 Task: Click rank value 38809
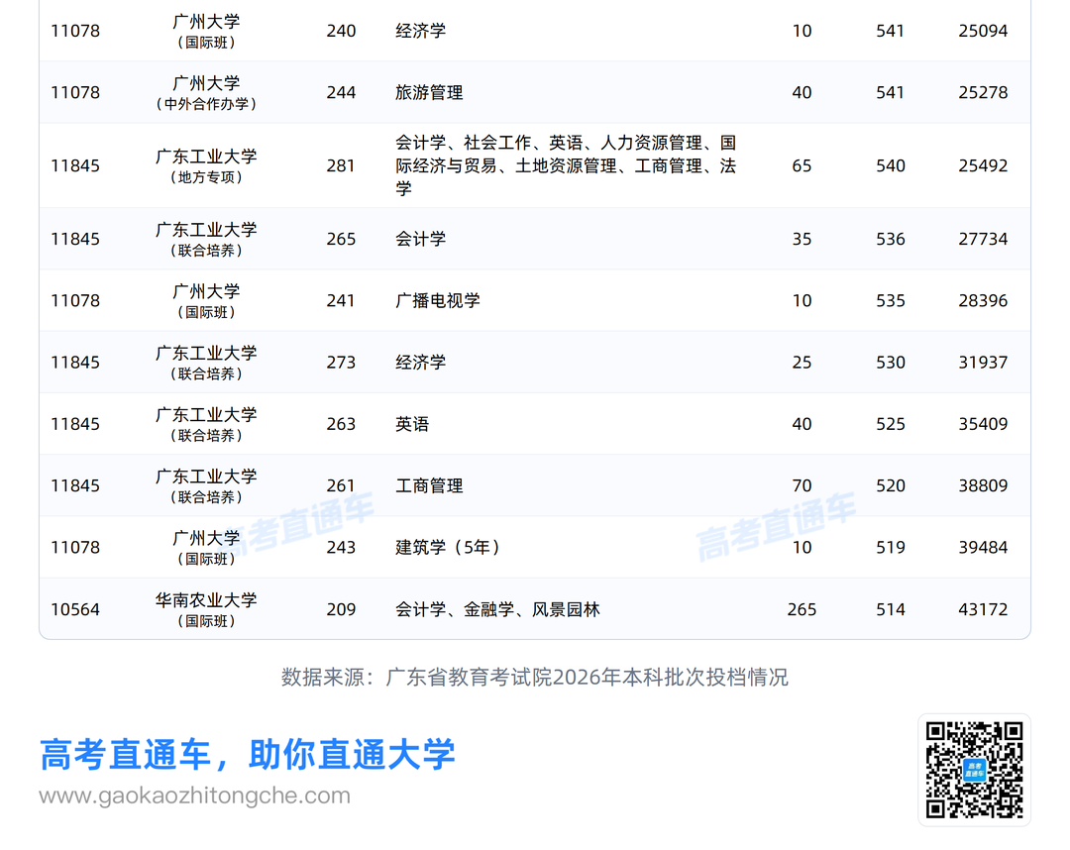point(983,485)
